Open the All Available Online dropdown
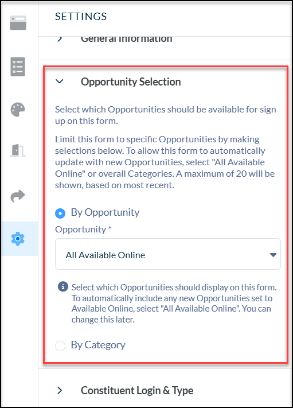The height and width of the screenshot is (408, 293). pyautogui.click(x=167, y=254)
